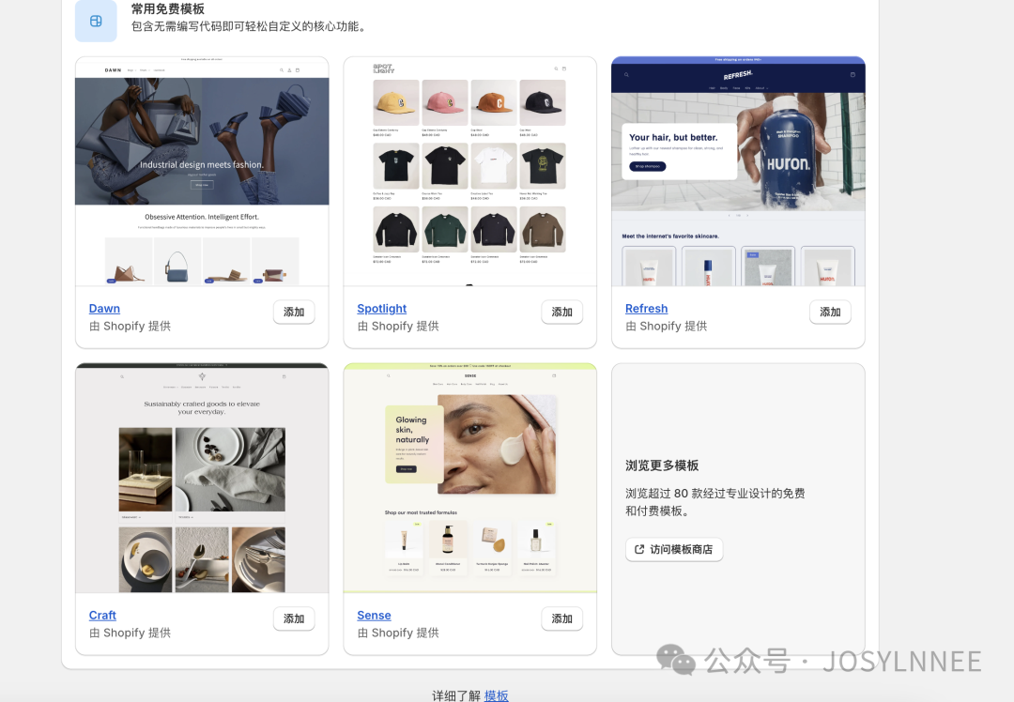Open the Spotlight theme details link
1014x702 pixels.
pyautogui.click(x=381, y=308)
